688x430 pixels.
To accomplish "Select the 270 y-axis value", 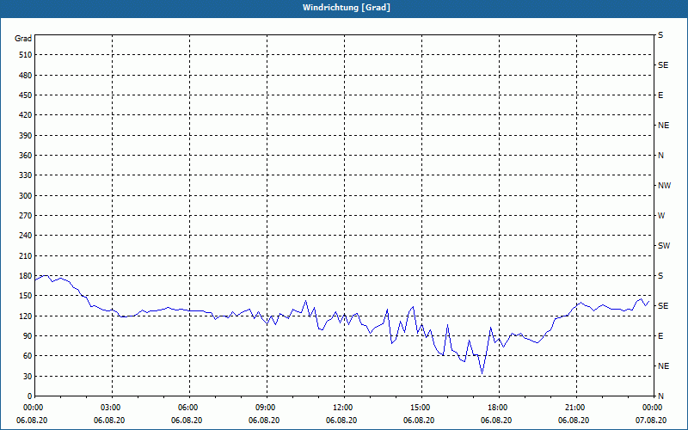I will (26, 216).
